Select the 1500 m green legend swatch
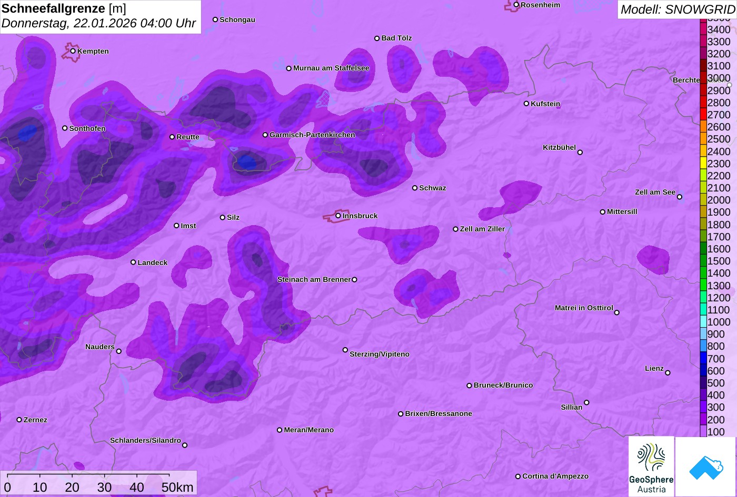737x497 pixels. point(703,260)
